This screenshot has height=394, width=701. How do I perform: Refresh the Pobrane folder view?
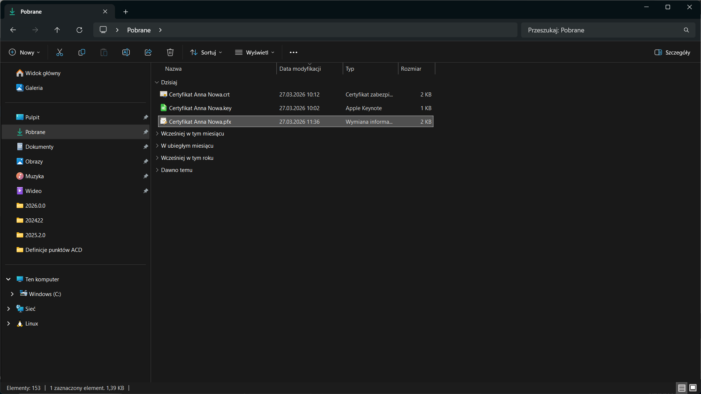pos(79,30)
